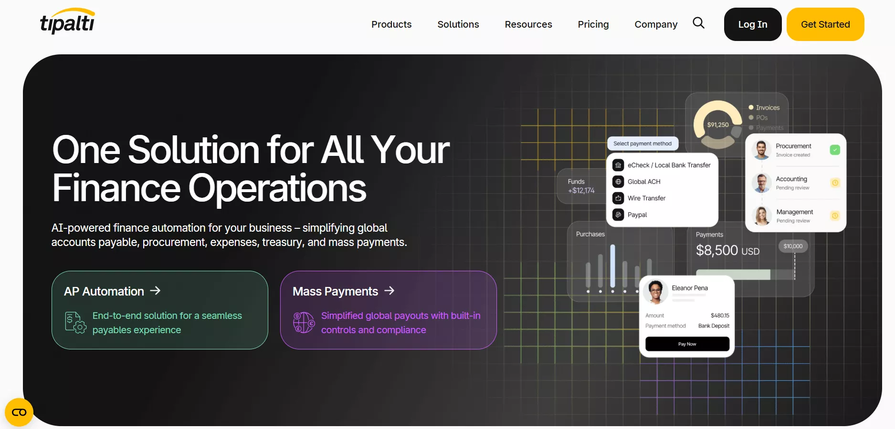The height and width of the screenshot is (429, 895).
Task: Click the AP Automation invoice gear icon
Action: tap(75, 323)
